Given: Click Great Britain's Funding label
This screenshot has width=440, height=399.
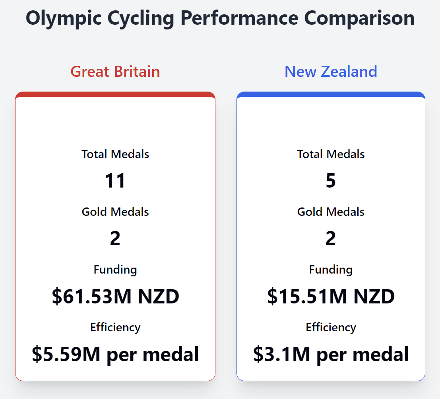Looking at the screenshot, I should 115,270.
